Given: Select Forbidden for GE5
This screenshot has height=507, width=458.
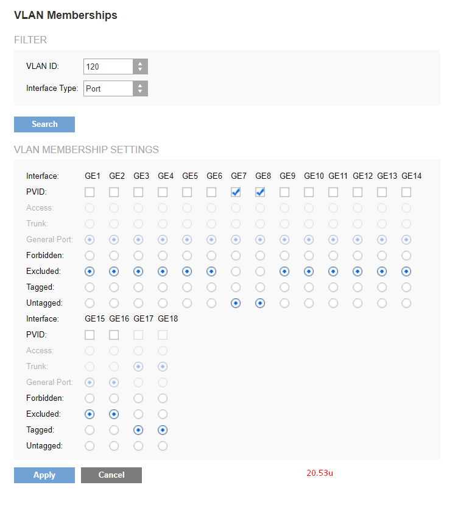Looking at the screenshot, I should click(187, 256).
